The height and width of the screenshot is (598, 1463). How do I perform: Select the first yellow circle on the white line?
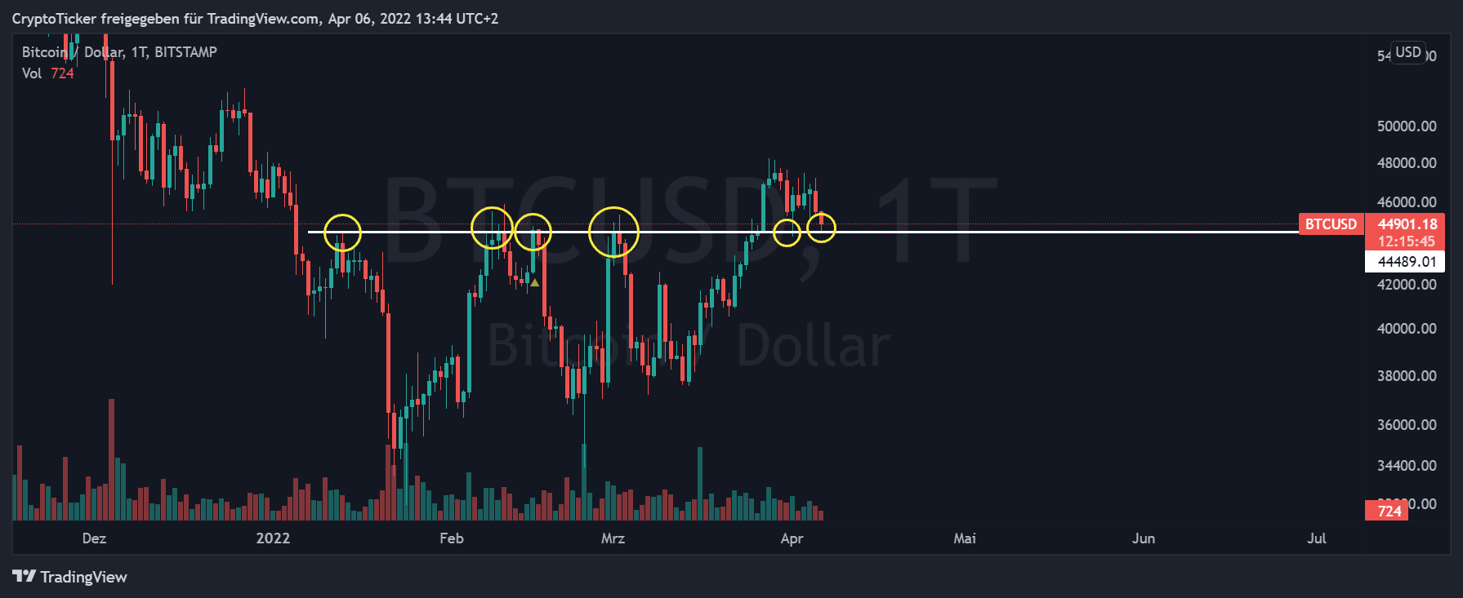pos(342,233)
